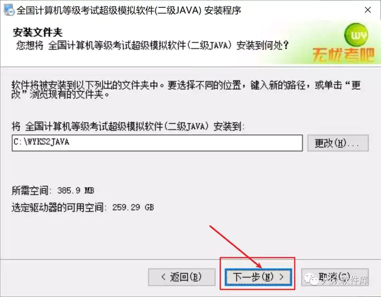
Task: Click the 安装到: label above the path field
Action: click(128, 126)
